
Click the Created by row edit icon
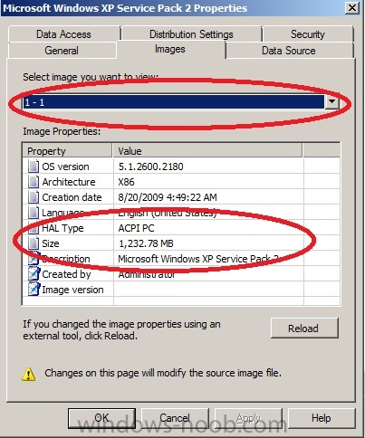[x=34, y=273]
